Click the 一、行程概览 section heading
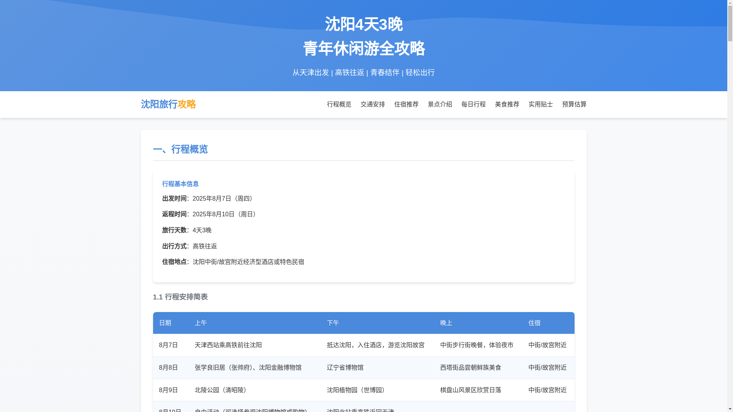 click(180, 149)
